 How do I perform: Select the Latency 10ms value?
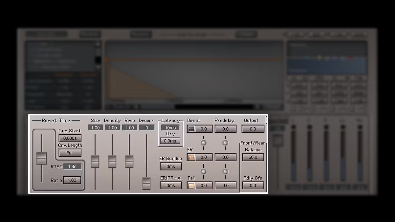170,128
